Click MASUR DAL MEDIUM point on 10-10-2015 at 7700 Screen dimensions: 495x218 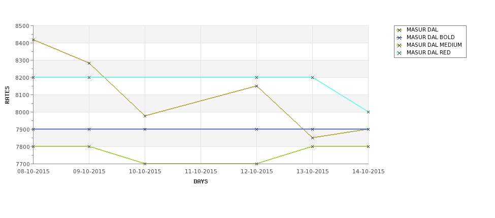click(145, 164)
